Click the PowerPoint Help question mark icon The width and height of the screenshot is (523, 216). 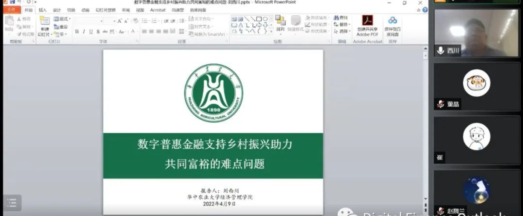pos(425,10)
